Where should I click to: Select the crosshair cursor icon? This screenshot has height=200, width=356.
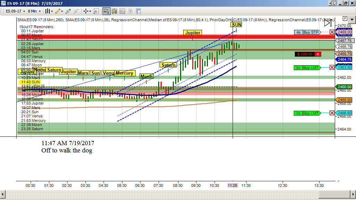pos(86,11)
